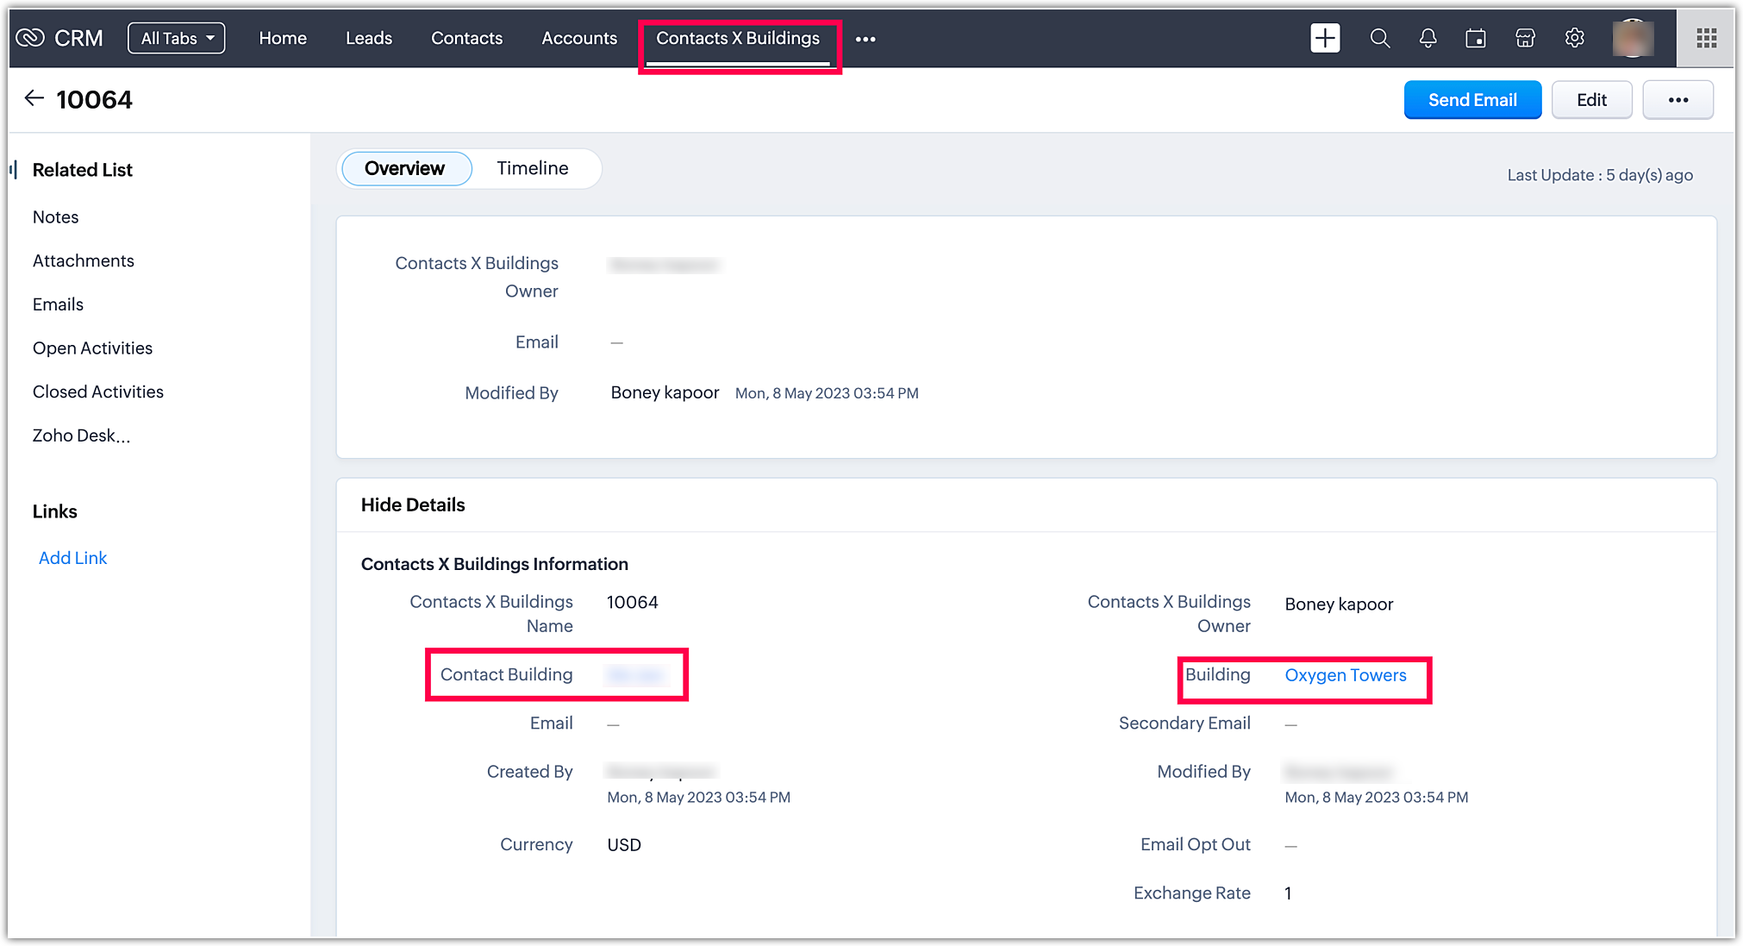Click the Zoho CRM logo icon
Viewport: 1743px width, 946px height.
30,38
